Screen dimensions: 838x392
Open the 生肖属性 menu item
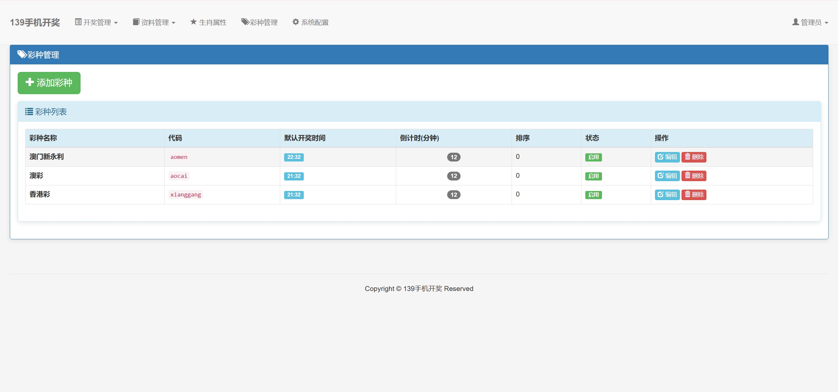click(x=212, y=22)
